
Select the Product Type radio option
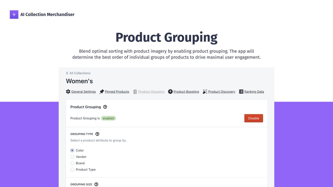(x=72, y=169)
